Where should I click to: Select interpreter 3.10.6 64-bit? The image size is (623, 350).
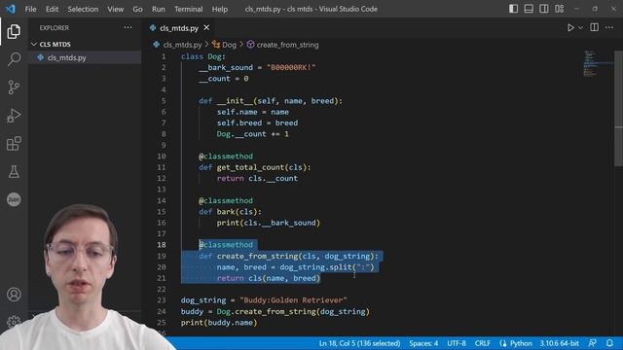[x=559, y=343]
